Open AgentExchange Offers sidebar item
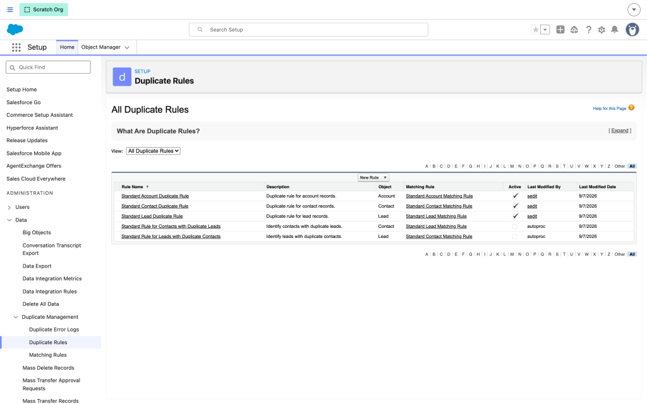Viewport: 647px width, 404px height. click(34, 166)
